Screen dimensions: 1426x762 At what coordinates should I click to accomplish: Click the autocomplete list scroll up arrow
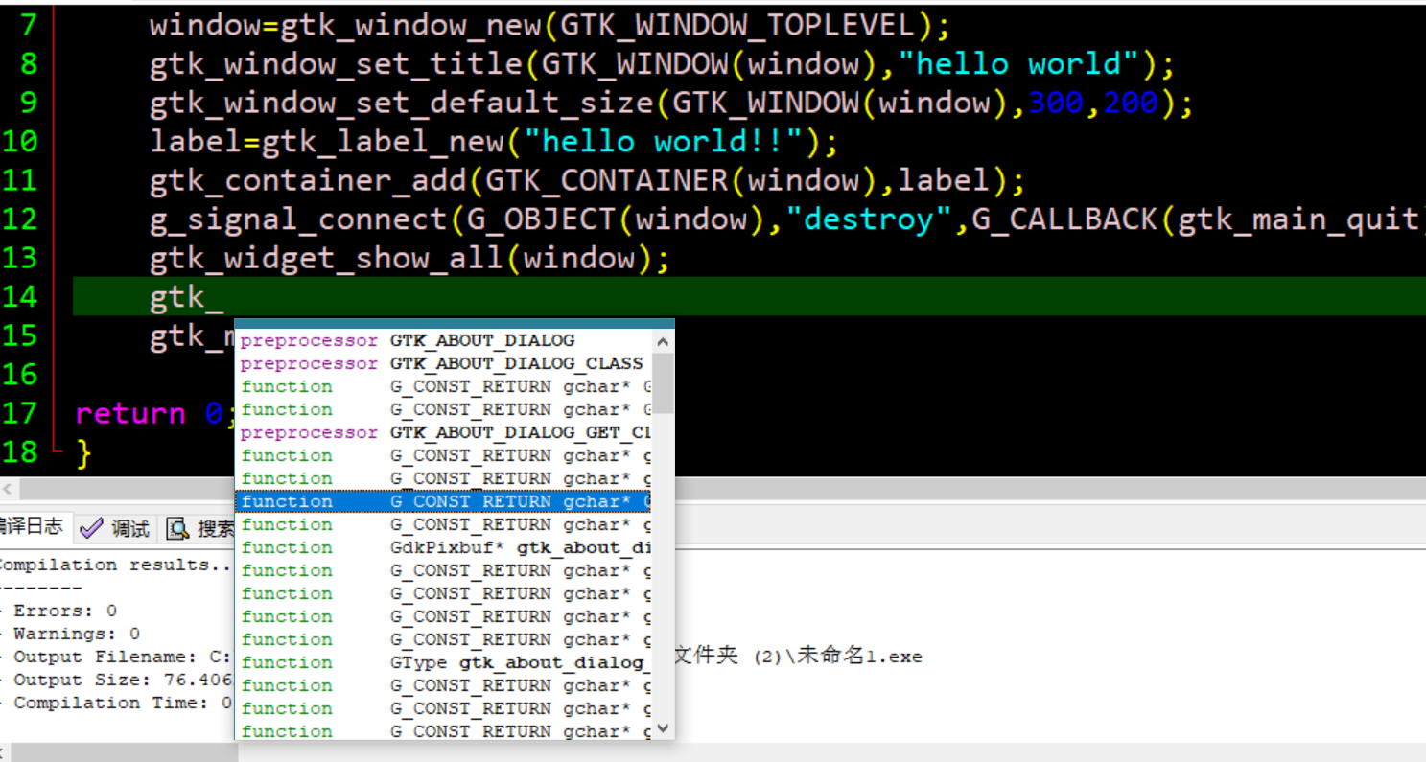pyautogui.click(x=663, y=341)
